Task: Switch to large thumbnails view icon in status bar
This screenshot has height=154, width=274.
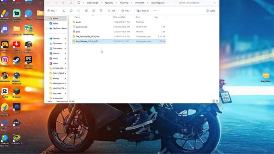Action: pyautogui.click(x=217, y=101)
